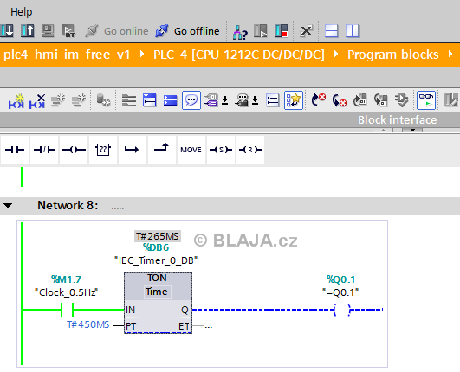
Task: Click the tag information chat icon
Action: click(x=242, y=100)
